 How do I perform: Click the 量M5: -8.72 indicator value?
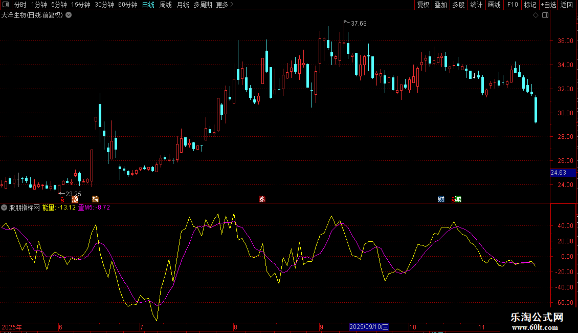(x=94, y=207)
